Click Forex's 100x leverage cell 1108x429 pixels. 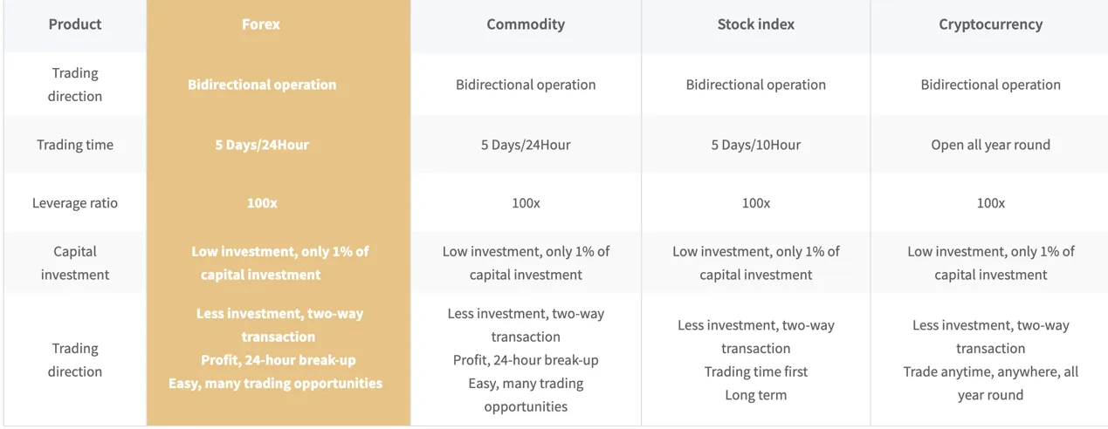pos(262,202)
